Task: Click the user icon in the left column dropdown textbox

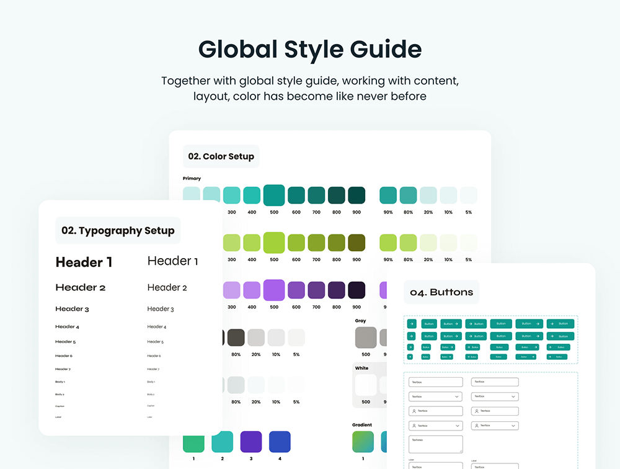Action: 414,426
